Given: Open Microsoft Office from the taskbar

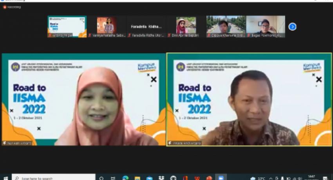Looking at the screenshot, I should [x=185, y=178].
